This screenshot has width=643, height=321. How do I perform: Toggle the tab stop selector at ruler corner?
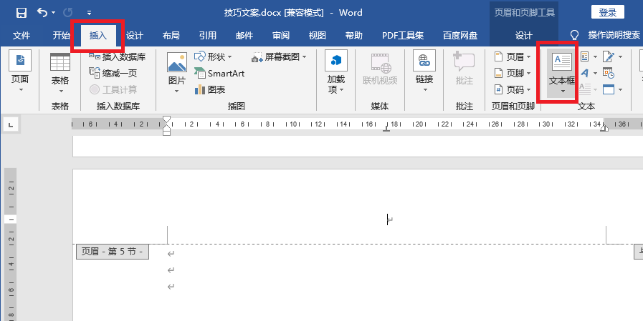pos(11,125)
